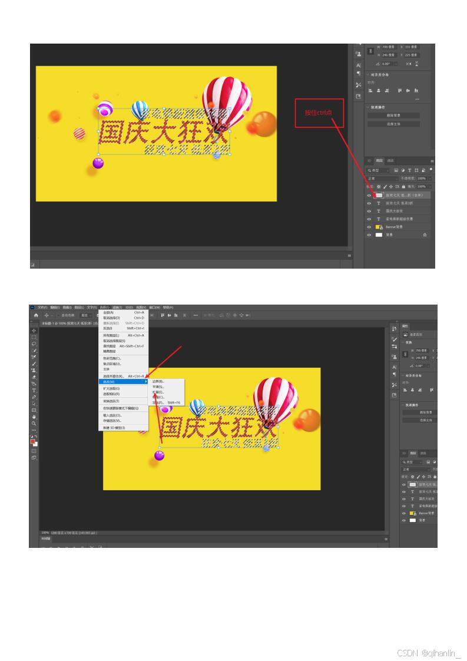Viewport: 467px width, 661px height.
Task: Hide the Banner背景 layer in lower screenshot
Action: (x=403, y=513)
